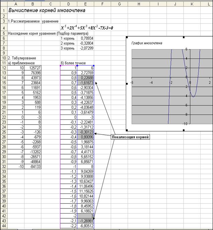Select cell with value -6,80512
The image size is (213, 230).
(x=86, y=226)
